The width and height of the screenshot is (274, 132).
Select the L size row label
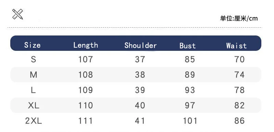33,90
